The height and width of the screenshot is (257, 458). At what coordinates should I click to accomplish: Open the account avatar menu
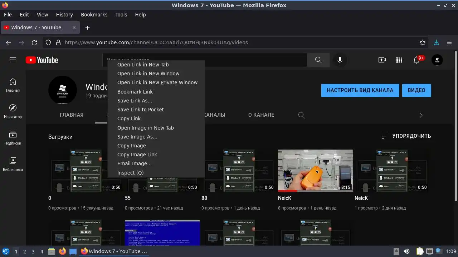(x=437, y=60)
